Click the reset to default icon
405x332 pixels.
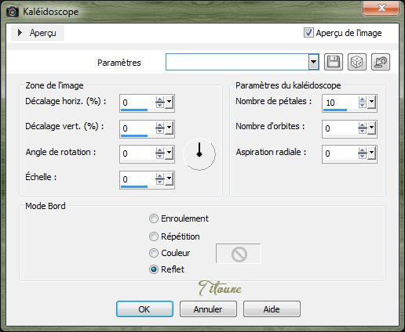point(381,62)
